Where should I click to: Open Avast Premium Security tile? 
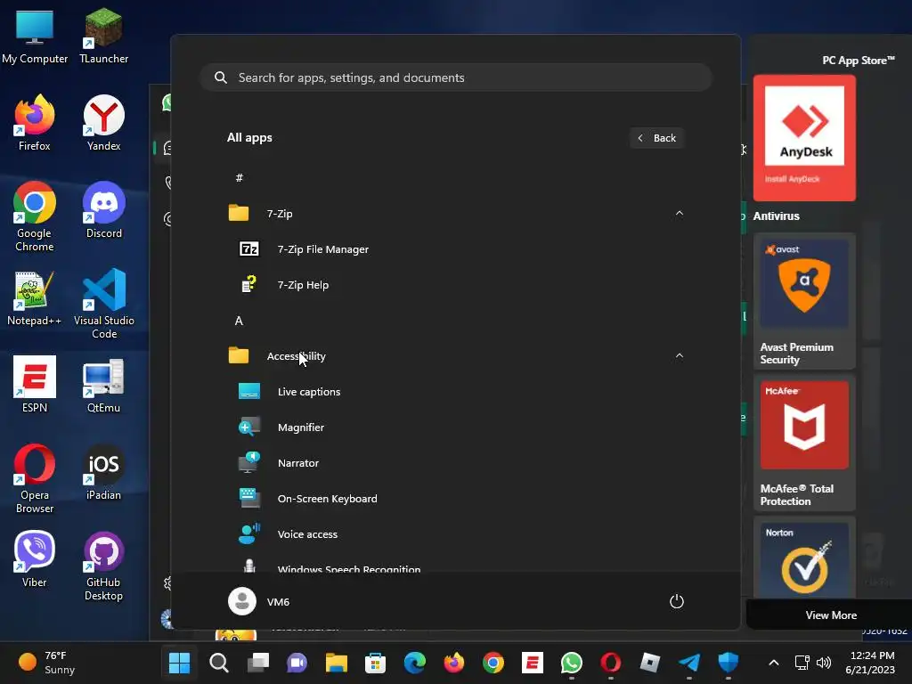coord(804,301)
